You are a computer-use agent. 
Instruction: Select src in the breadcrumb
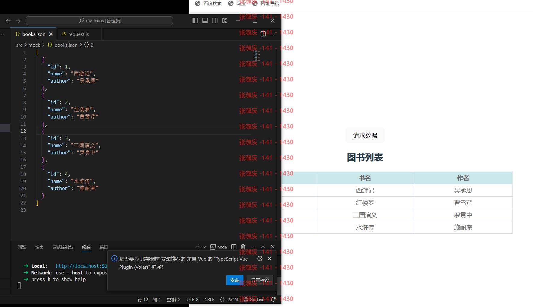(x=19, y=45)
